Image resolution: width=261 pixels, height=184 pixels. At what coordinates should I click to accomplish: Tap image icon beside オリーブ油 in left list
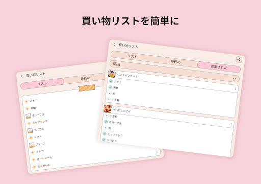[x=28, y=116]
